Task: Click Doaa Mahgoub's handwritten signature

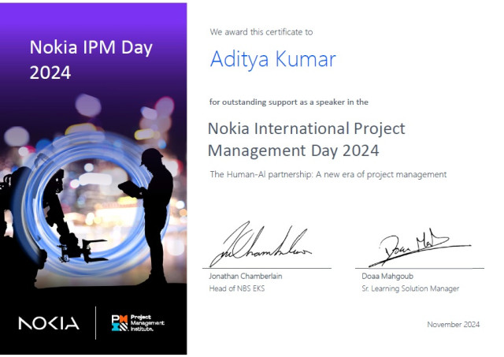Action: pyautogui.click(x=420, y=247)
